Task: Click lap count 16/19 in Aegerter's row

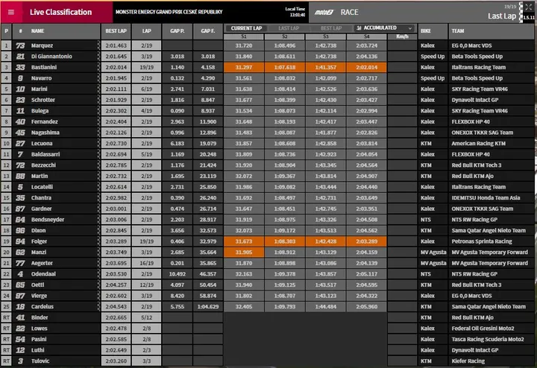Action: point(147,263)
